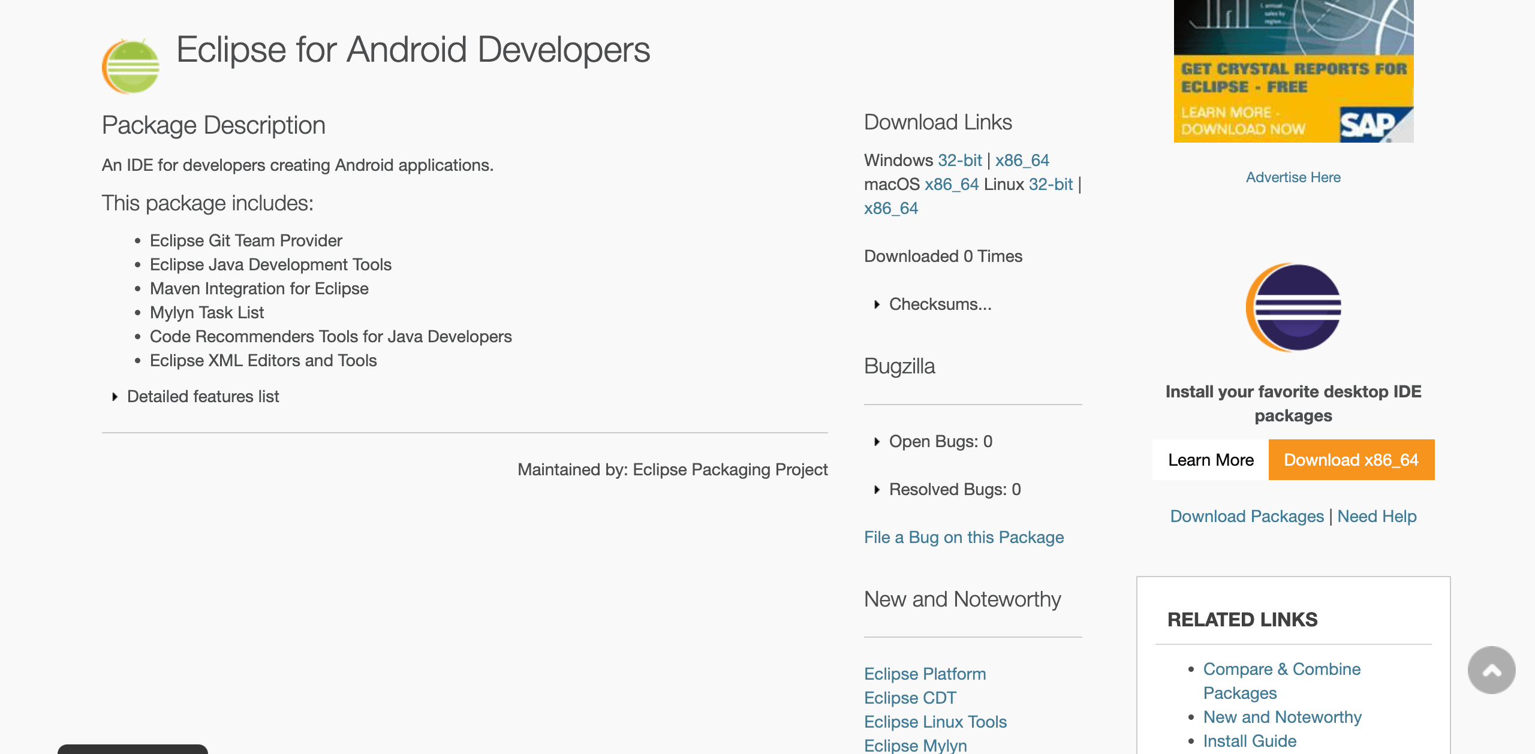Click the scroll-to-top arrow button
Viewport: 1535px width, 754px height.
coord(1491,670)
